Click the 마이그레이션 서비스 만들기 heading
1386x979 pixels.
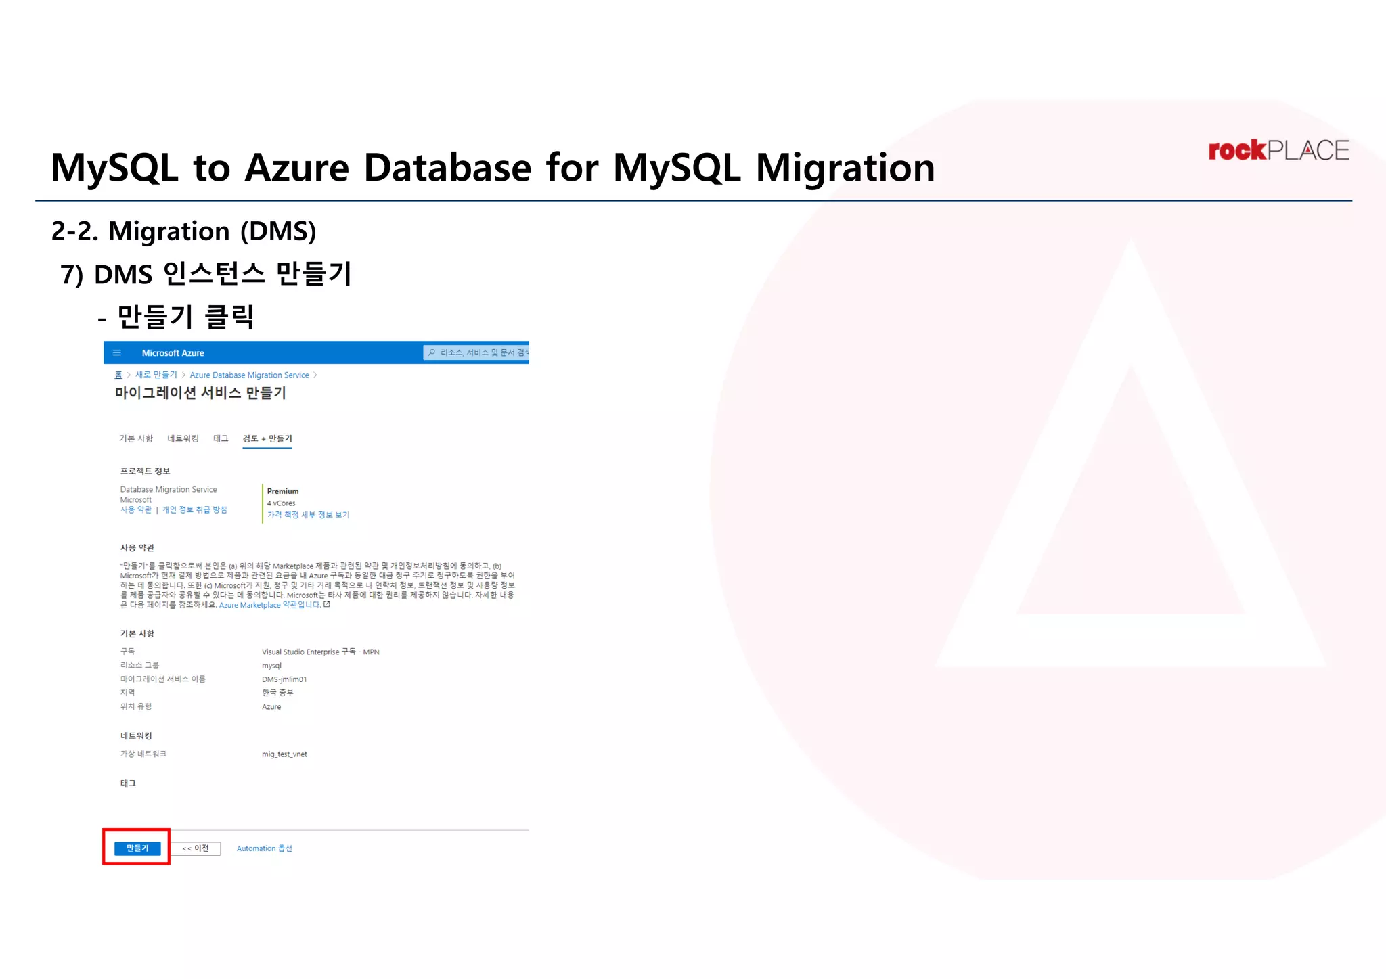(200, 393)
